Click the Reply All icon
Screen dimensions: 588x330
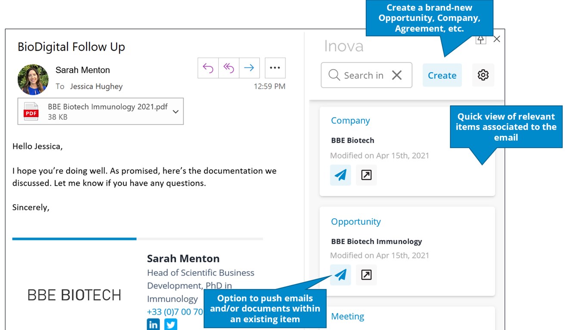click(229, 68)
